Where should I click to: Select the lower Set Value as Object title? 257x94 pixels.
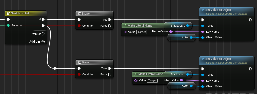pyautogui.click(x=218, y=59)
